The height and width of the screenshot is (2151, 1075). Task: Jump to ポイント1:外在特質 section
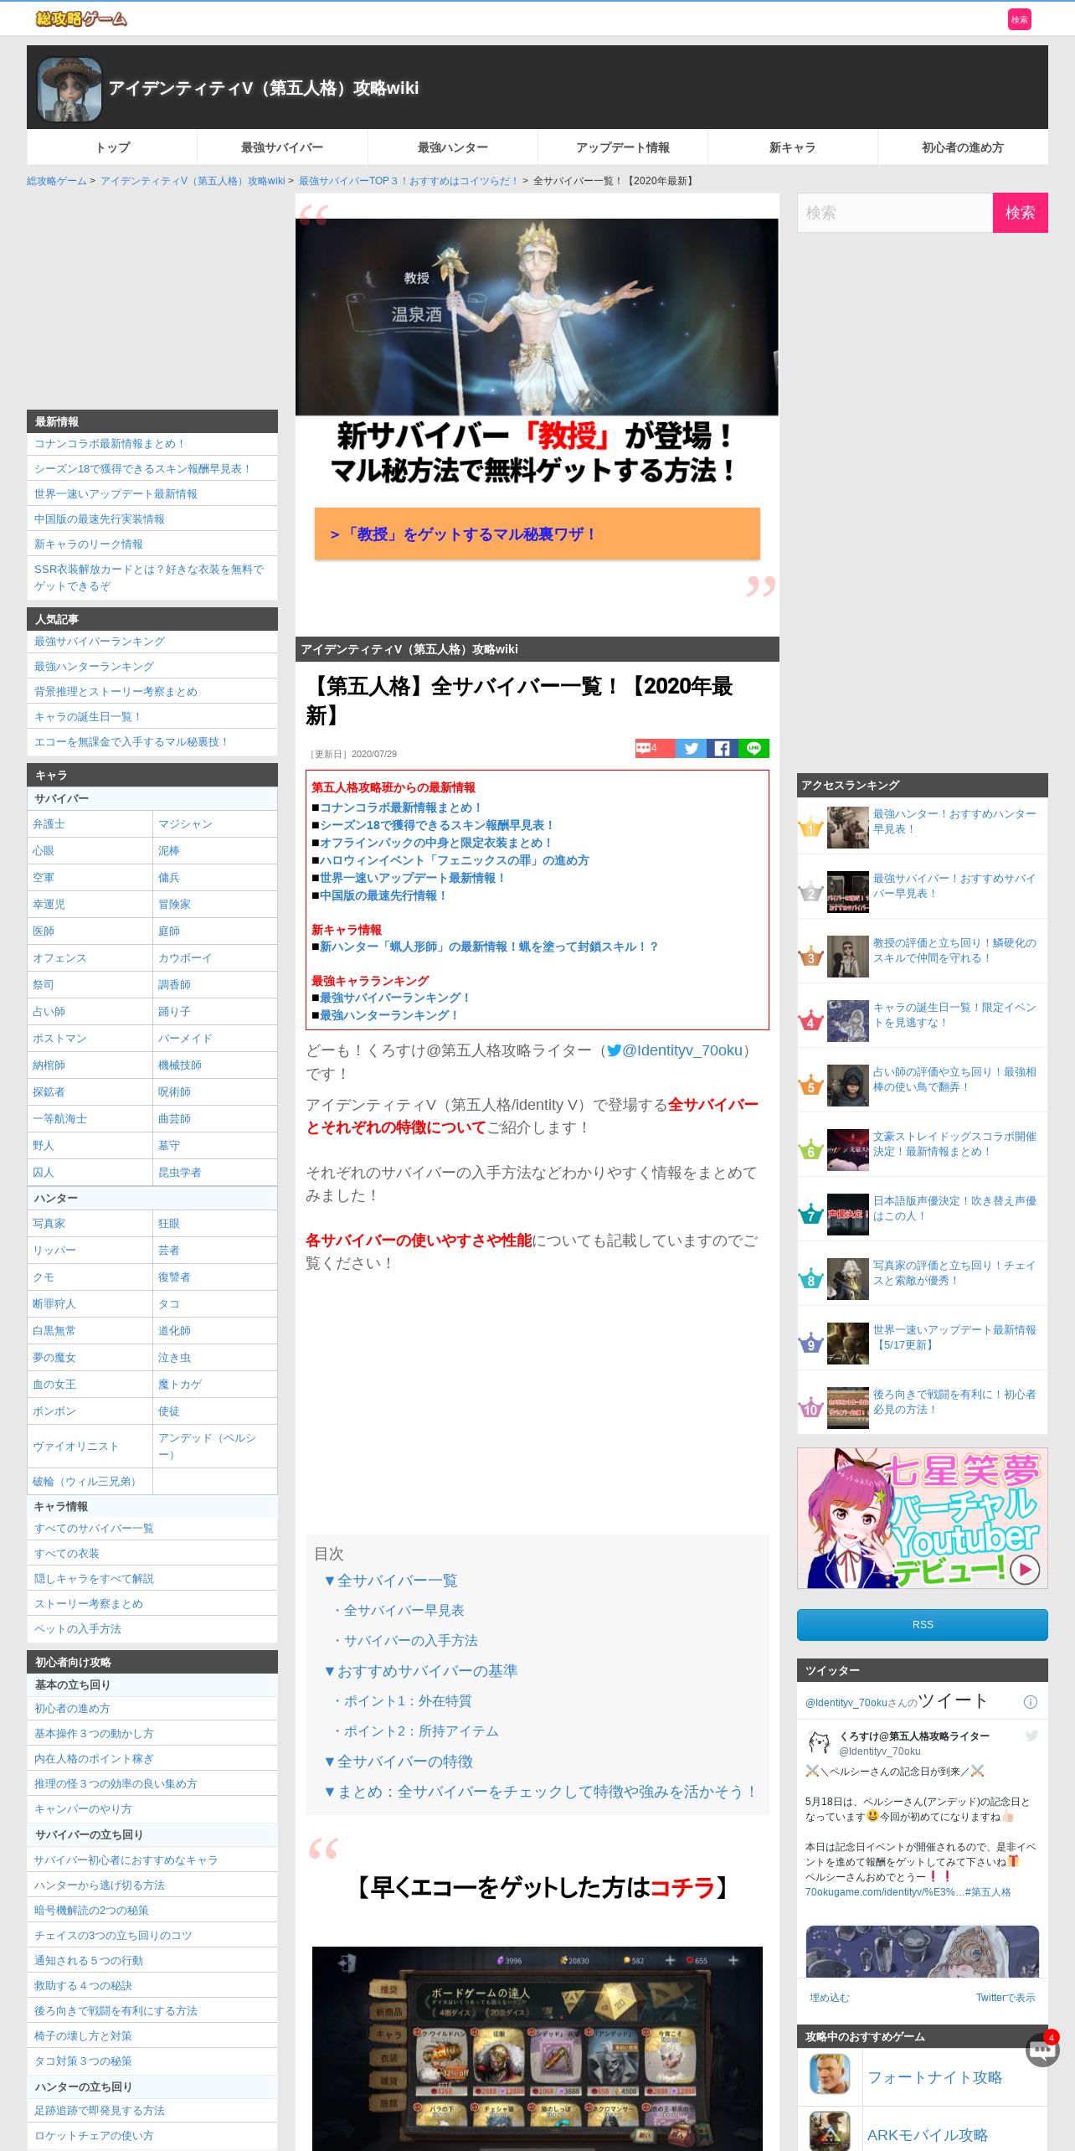tap(402, 1701)
